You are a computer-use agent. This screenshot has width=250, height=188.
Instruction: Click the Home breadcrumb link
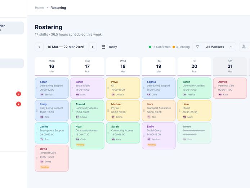click(39, 8)
